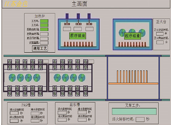Viewport: 171px width, 125px height.
Task: Click the top-left roller icon of the left tank
Action: tap(10, 61)
